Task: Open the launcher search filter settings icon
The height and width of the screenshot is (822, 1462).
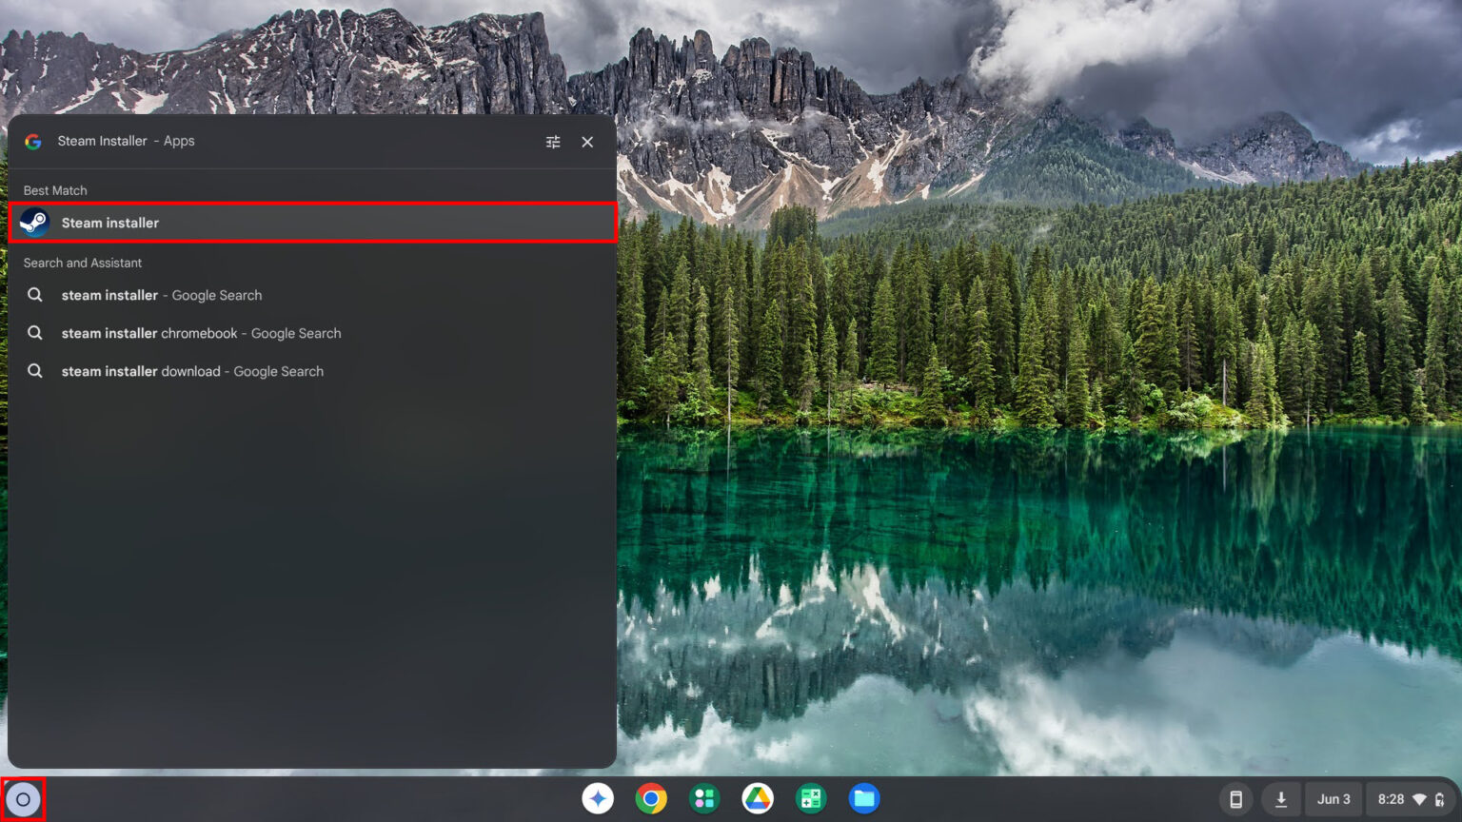Action: [x=553, y=142]
